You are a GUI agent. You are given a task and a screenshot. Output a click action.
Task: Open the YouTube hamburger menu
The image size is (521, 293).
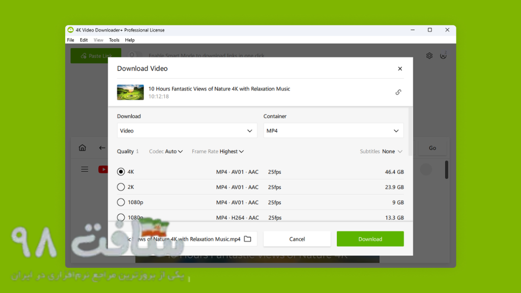[85, 169]
